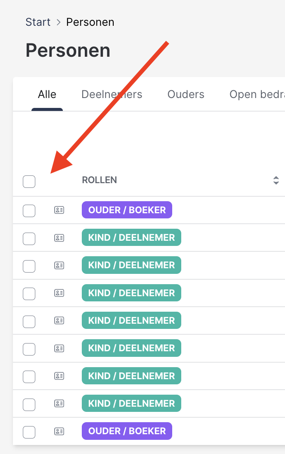Open ID card icon in seventh row
Viewport: 285px width, 454px height.
(x=59, y=376)
